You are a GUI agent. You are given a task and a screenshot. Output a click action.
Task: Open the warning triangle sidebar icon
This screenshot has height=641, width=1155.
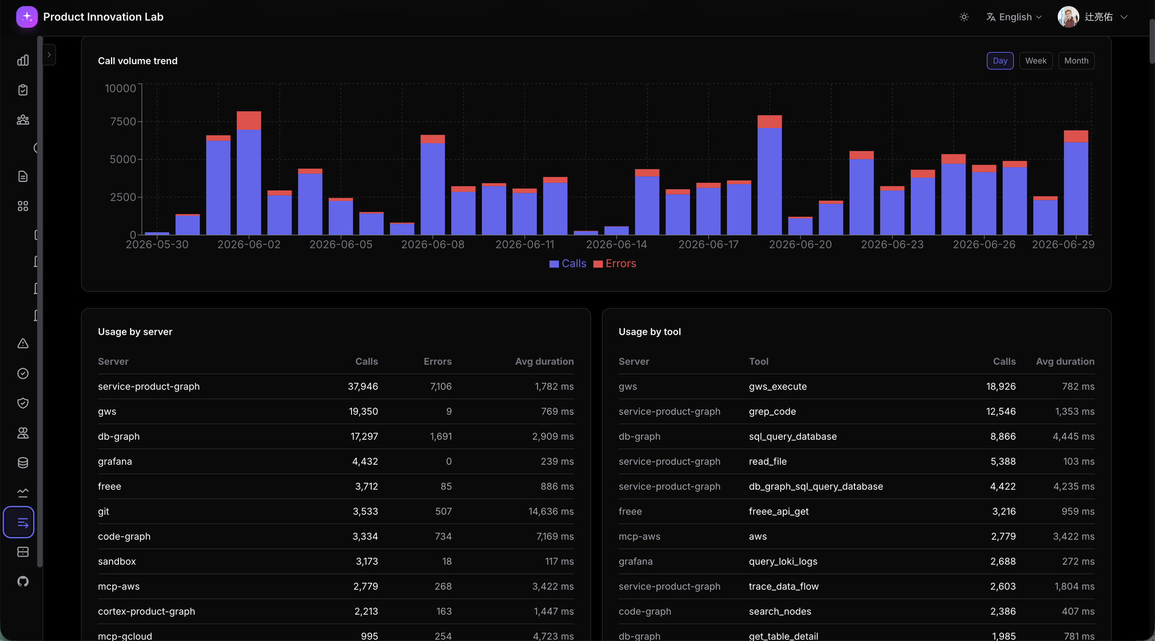[23, 343]
